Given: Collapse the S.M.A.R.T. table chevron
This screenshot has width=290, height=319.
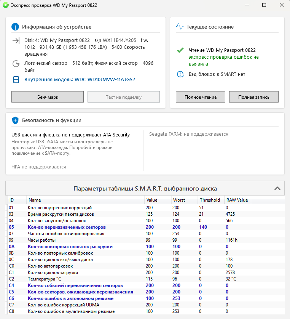Looking at the screenshot, I should pyautogui.click(x=277, y=188).
